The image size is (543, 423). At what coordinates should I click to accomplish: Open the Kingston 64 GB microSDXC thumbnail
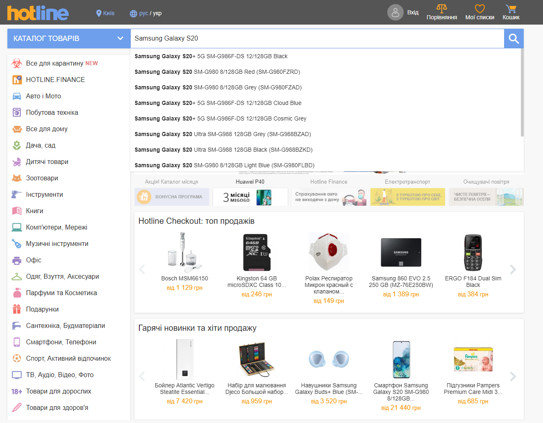[257, 252]
